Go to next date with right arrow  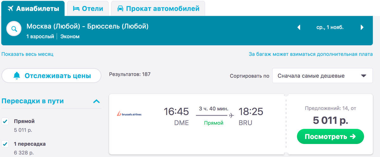tap(362, 28)
